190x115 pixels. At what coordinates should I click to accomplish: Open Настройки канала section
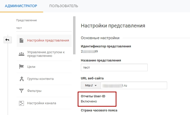44,103
